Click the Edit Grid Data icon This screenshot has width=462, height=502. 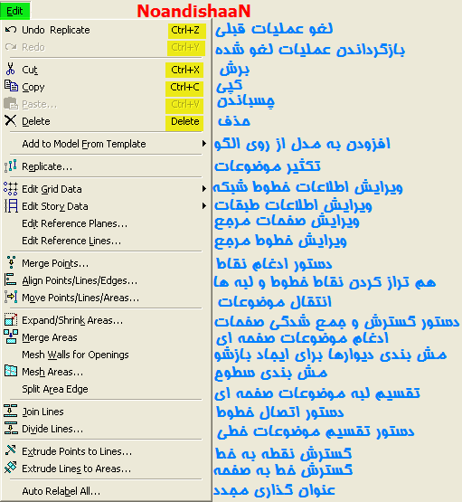[x=11, y=188]
